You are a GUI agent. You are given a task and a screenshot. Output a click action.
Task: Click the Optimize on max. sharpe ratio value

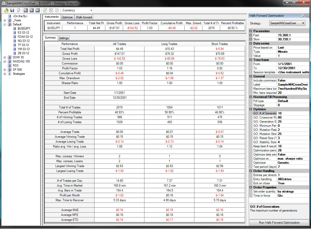point(293,159)
